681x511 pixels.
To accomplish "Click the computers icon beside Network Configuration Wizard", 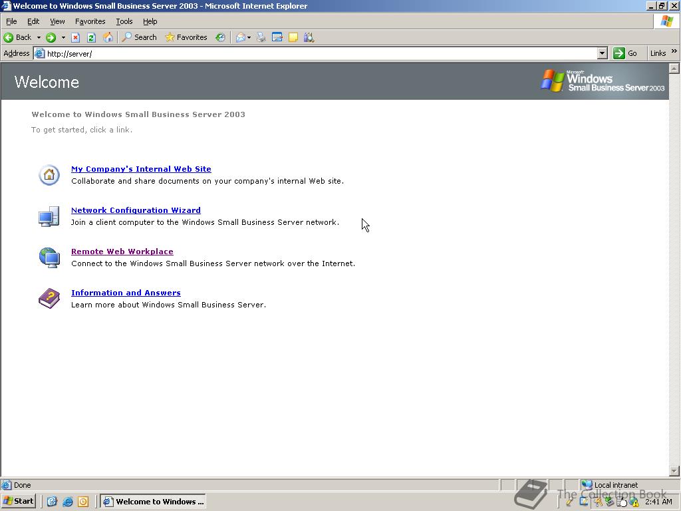I will [x=49, y=216].
